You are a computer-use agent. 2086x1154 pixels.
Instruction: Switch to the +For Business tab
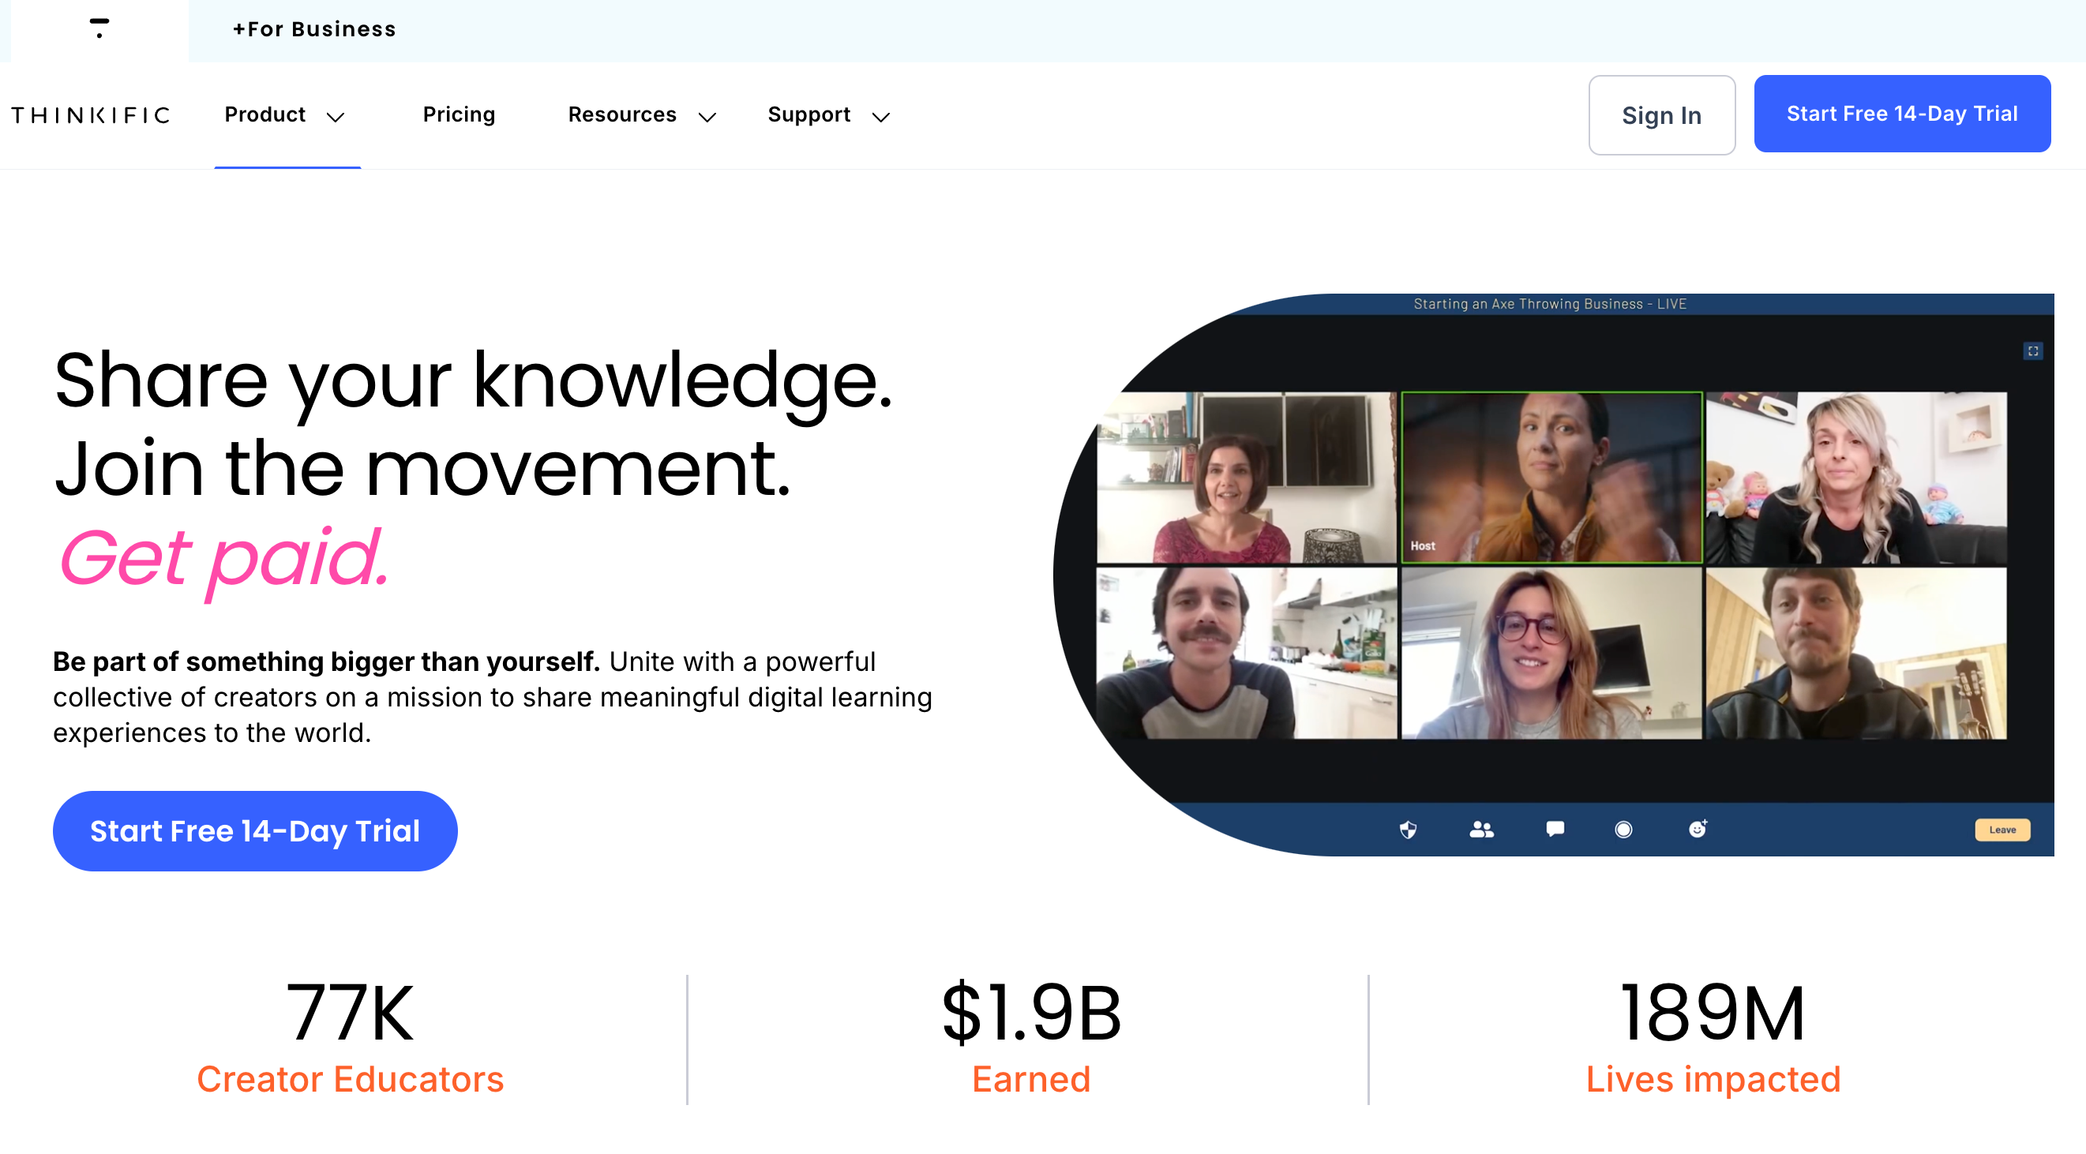pos(314,28)
